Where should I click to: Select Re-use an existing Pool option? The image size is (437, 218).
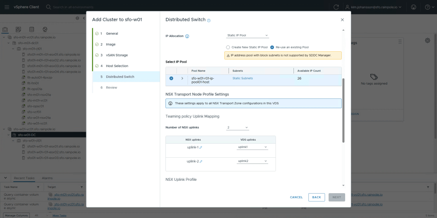pyautogui.click(x=272, y=47)
